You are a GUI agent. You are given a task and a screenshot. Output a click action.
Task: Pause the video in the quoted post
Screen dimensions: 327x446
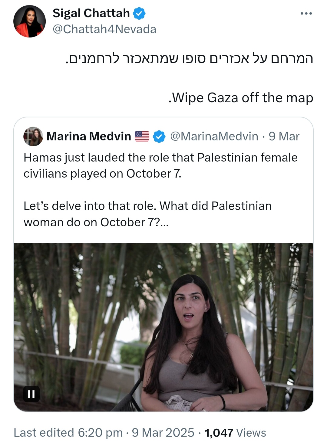[31, 394]
